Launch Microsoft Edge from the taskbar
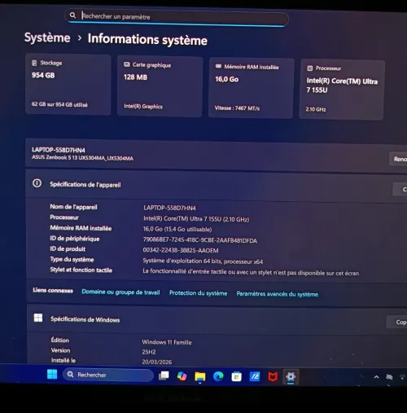This screenshot has height=413, width=407. (218, 376)
